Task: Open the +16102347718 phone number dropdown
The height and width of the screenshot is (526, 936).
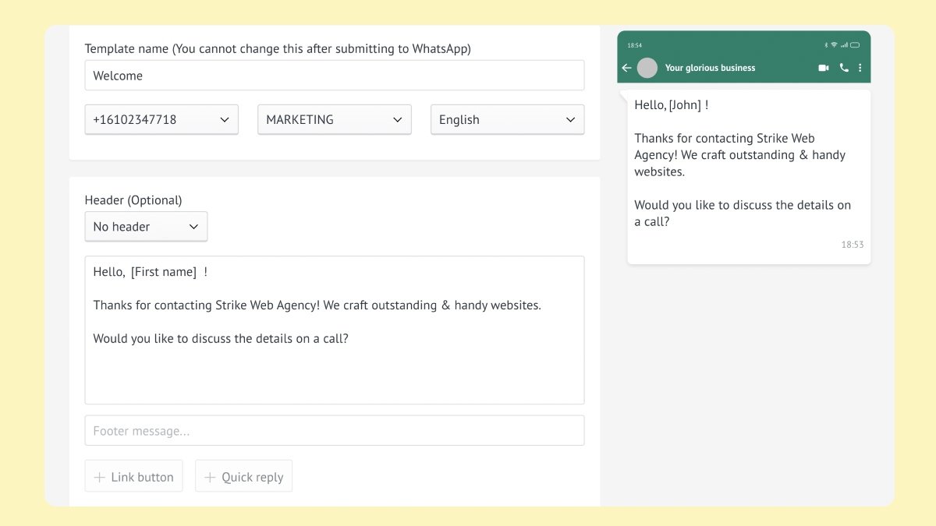Action: 161,119
